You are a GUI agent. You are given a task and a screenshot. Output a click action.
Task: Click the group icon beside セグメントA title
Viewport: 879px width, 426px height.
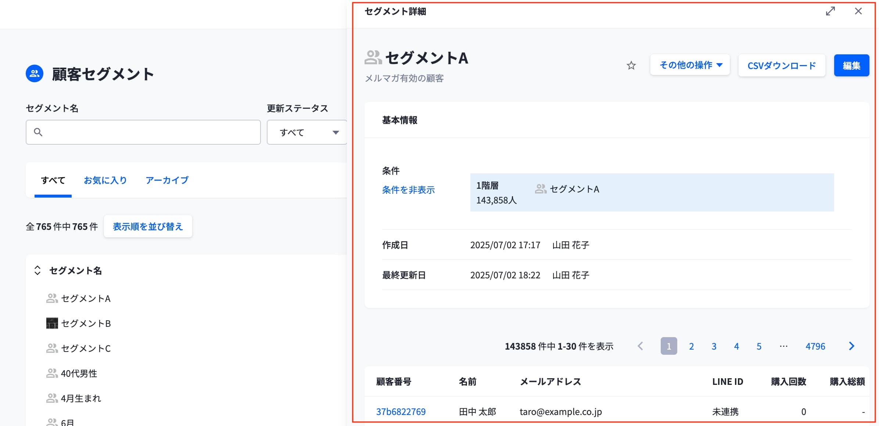[x=373, y=58]
